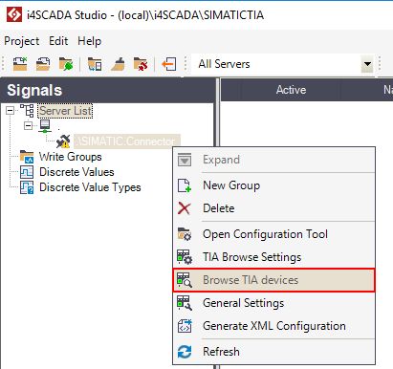Click the TIA Browse Settings grid-gear icon

pos(185,257)
